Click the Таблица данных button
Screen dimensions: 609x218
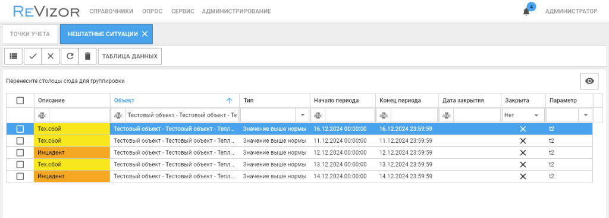(130, 56)
